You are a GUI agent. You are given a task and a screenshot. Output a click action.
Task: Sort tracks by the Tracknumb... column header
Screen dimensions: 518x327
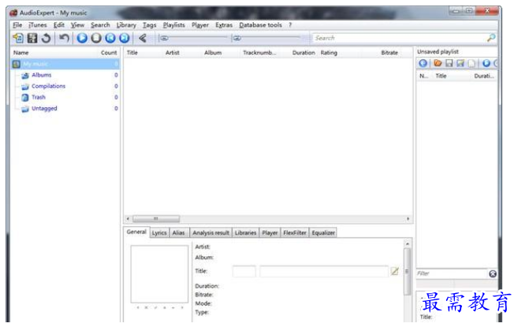[x=259, y=53]
